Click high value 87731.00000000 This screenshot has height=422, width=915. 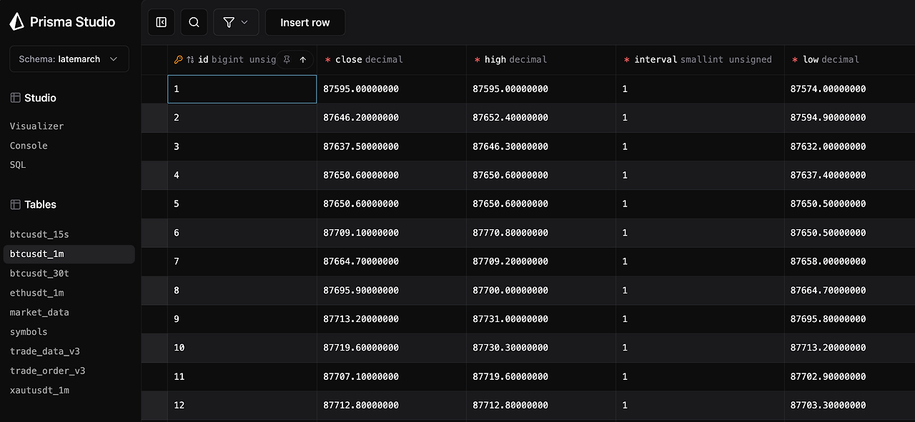[510, 319]
